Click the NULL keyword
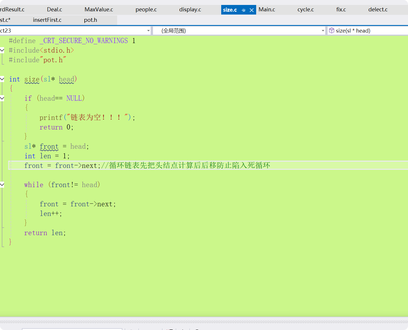The image size is (408, 330). (x=74, y=98)
